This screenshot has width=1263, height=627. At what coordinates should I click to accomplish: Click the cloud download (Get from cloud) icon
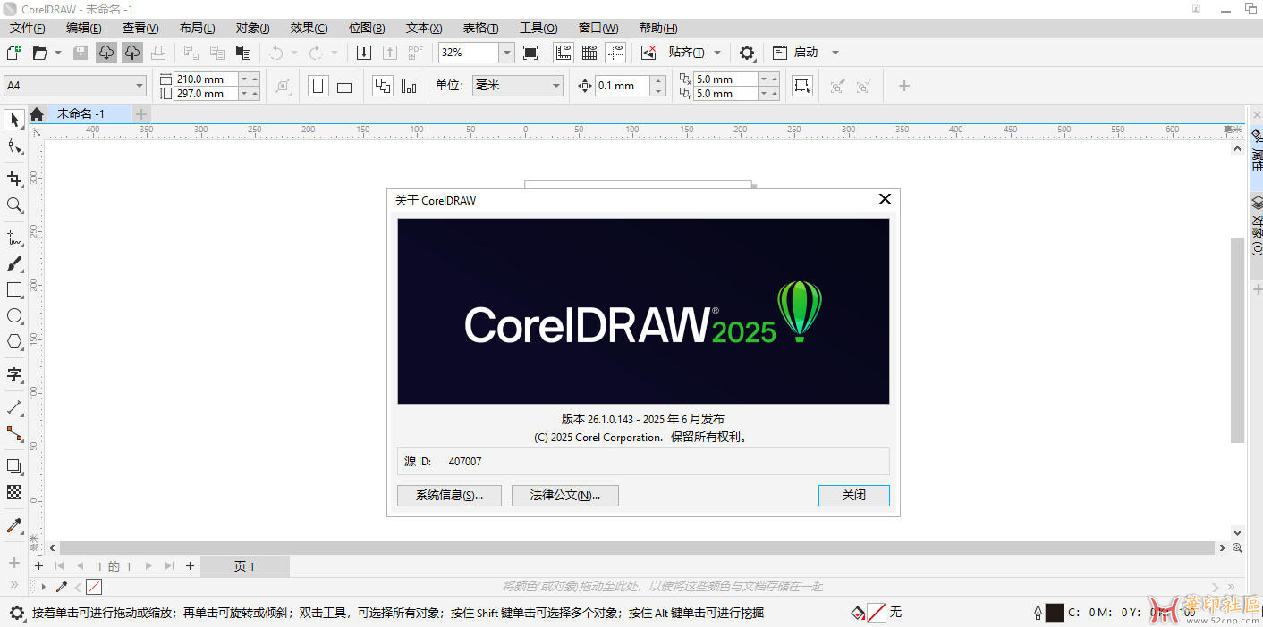(x=106, y=53)
